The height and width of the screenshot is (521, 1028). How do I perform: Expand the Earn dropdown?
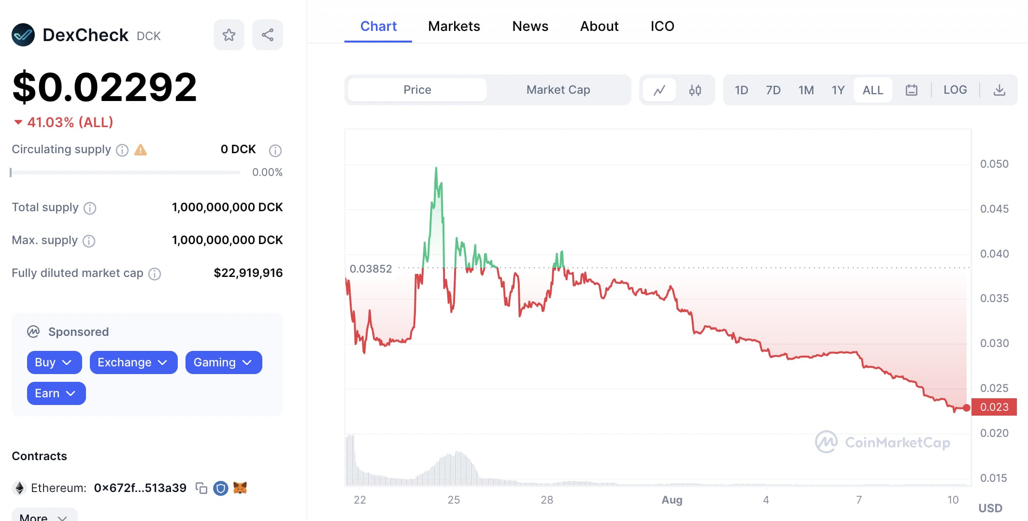tap(56, 393)
